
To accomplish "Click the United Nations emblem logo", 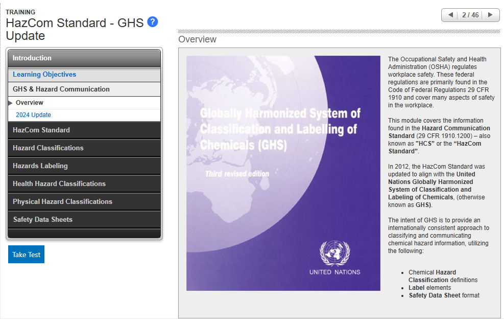I will point(334,254).
